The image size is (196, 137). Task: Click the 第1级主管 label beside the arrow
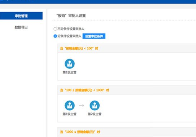(70, 114)
